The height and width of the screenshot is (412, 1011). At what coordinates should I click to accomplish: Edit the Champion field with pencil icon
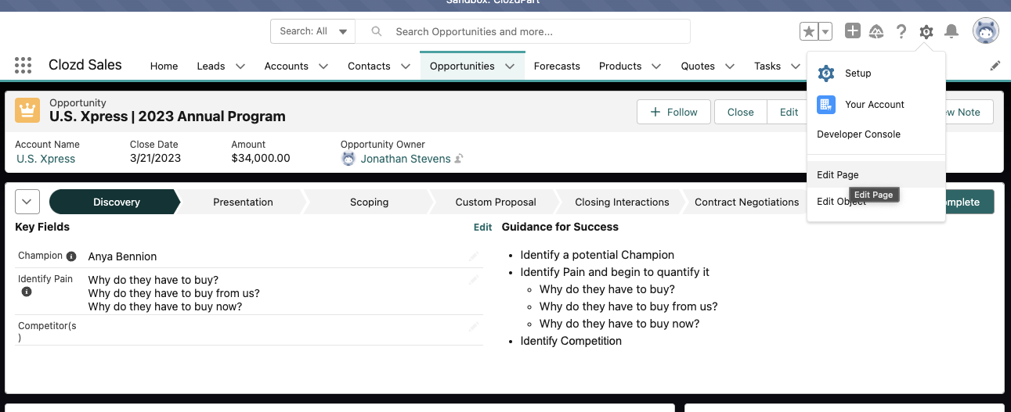[x=474, y=256]
